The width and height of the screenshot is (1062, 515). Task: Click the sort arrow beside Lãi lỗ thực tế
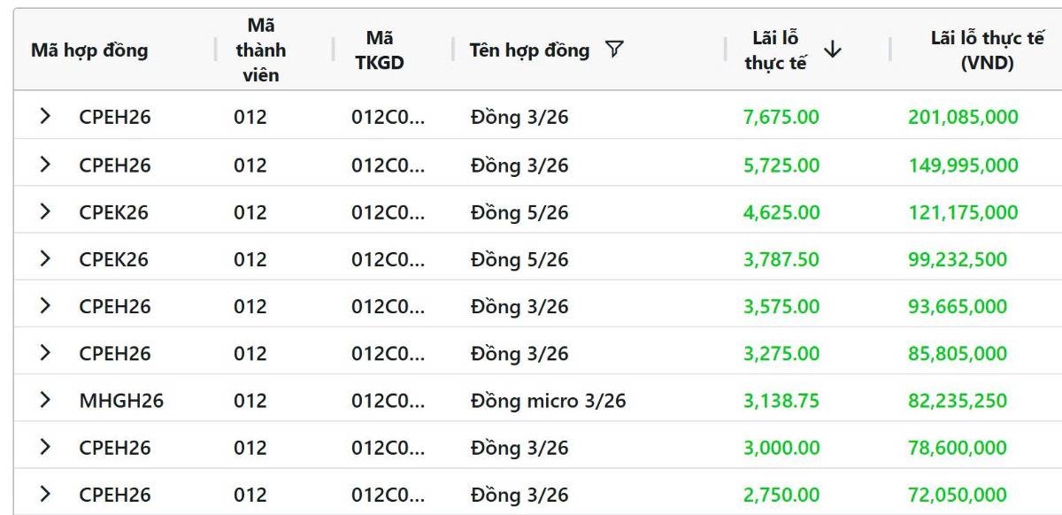(832, 50)
